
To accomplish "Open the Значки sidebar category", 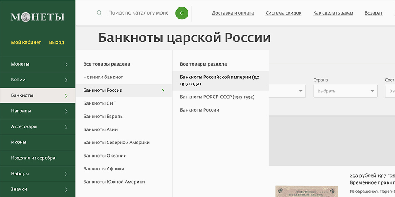I will (x=38, y=189).
